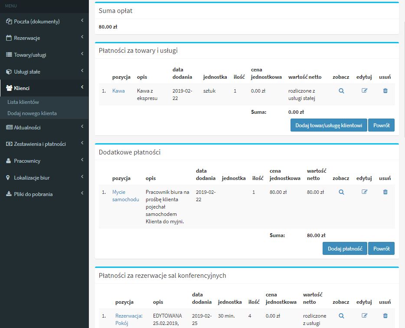Screen dimensions: 405x328
Task: Select the Lokalizacje biur menu entry
Action: 44,177
